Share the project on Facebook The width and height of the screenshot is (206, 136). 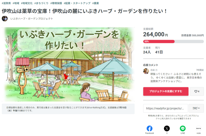click(149, 128)
